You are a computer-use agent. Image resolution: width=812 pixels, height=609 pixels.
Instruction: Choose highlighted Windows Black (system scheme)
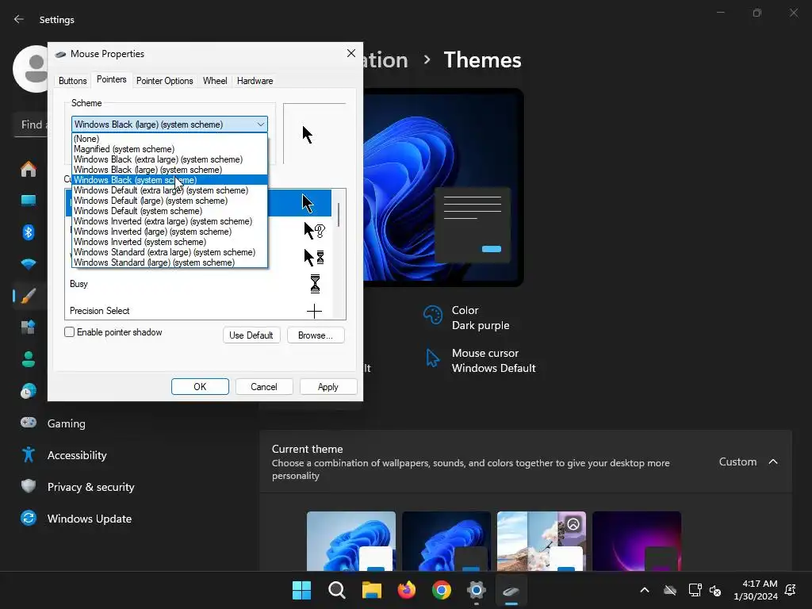[x=170, y=180]
